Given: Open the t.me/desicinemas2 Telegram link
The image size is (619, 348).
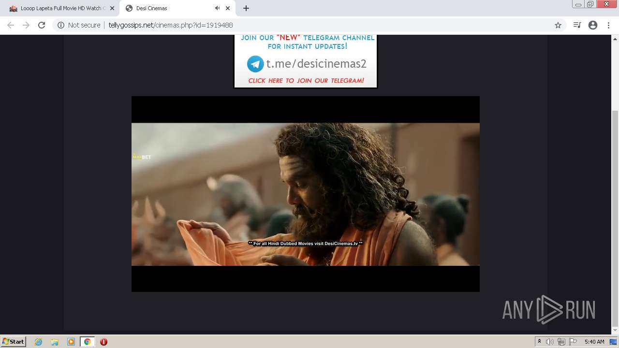Looking at the screenshot, I should point(316,64).
